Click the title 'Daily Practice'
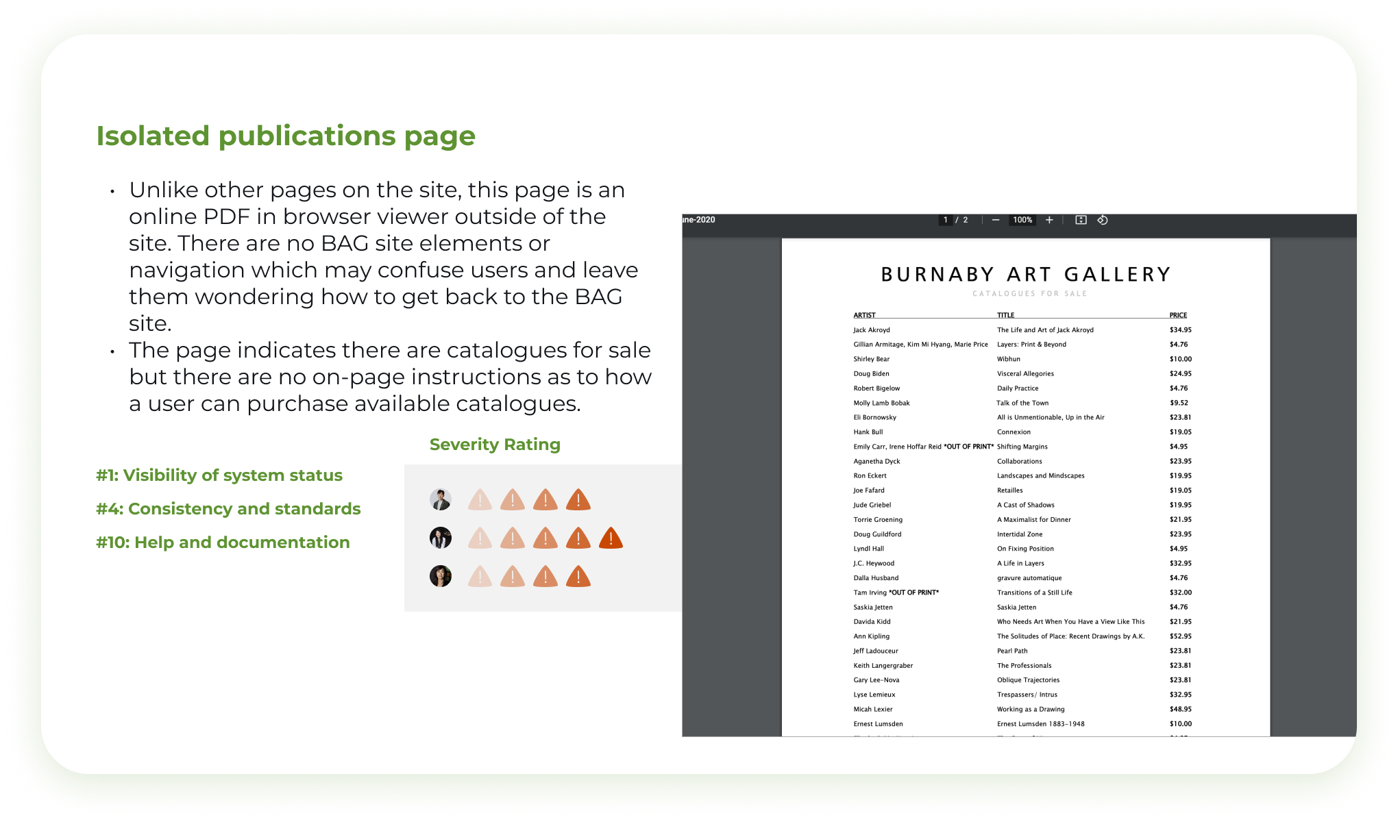1398x822 pixels. click(1018, 388)
